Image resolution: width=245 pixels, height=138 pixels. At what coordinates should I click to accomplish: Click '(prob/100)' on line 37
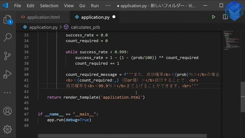point(142,58)
